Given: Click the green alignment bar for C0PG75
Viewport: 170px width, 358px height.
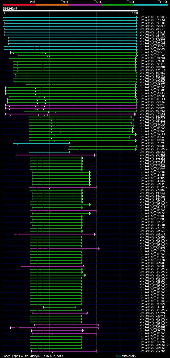Looking at the screenshot, I should [x=81, y=84].
